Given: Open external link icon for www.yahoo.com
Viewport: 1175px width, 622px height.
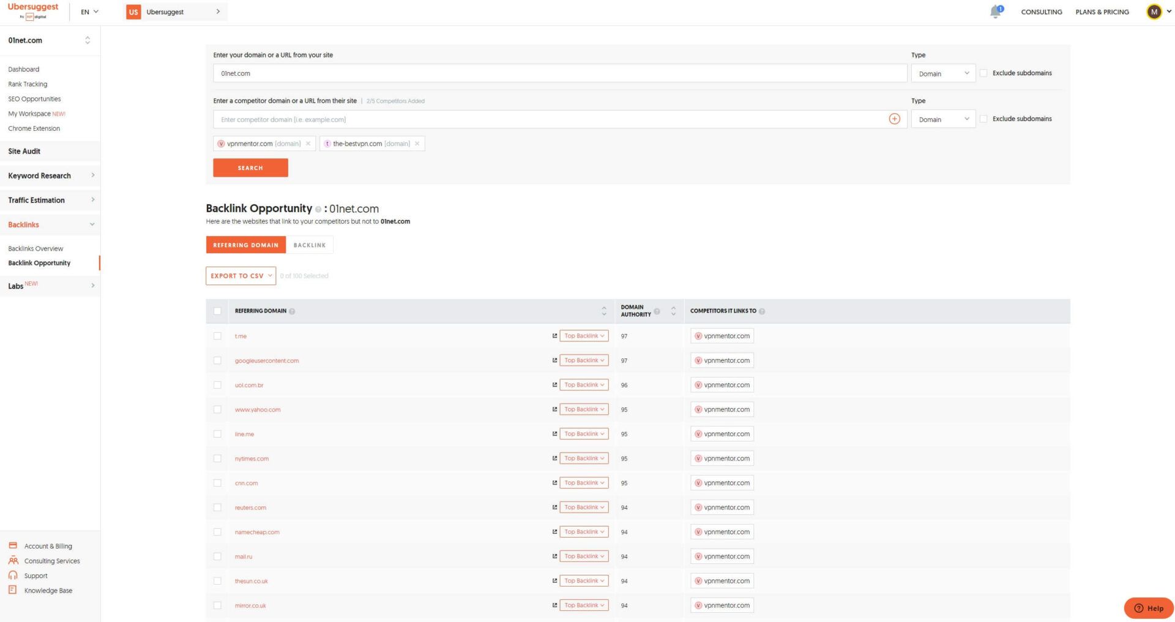Looking at the screenshot, I should click(554, 409).
